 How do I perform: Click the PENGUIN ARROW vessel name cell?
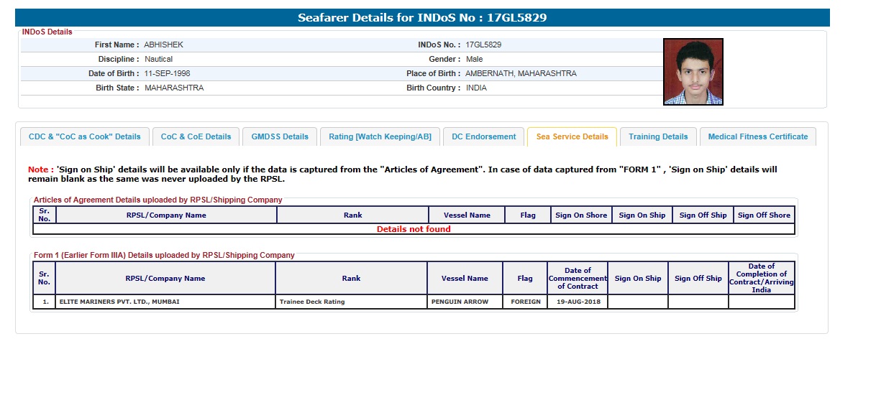(460, 302)
